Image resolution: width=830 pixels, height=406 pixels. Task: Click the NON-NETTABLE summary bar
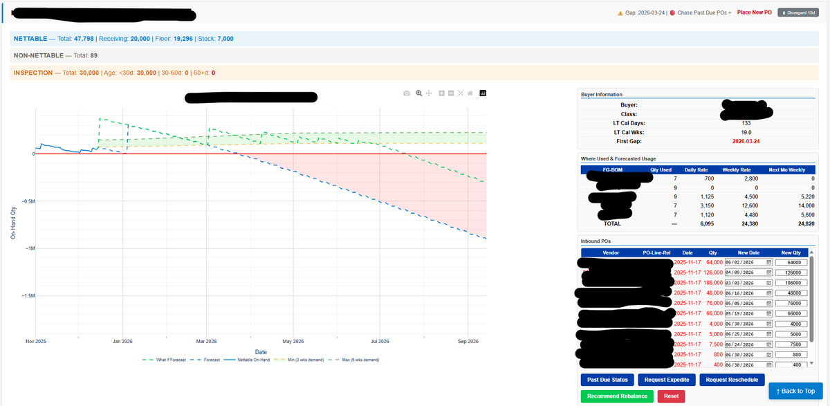pos(413,55)
